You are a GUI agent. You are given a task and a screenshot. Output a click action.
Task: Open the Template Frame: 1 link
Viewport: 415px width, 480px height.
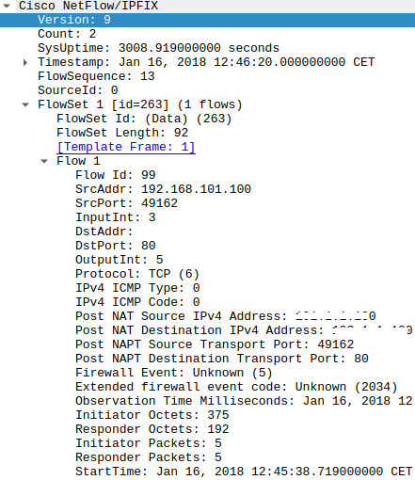(x=126, y=147)
